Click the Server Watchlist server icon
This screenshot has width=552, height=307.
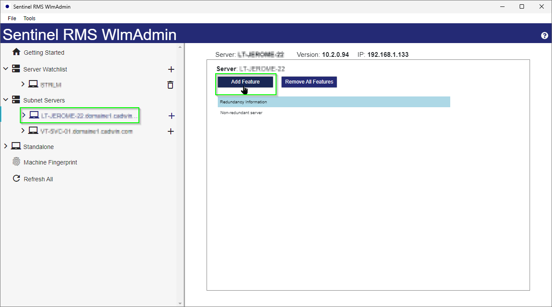16,69
